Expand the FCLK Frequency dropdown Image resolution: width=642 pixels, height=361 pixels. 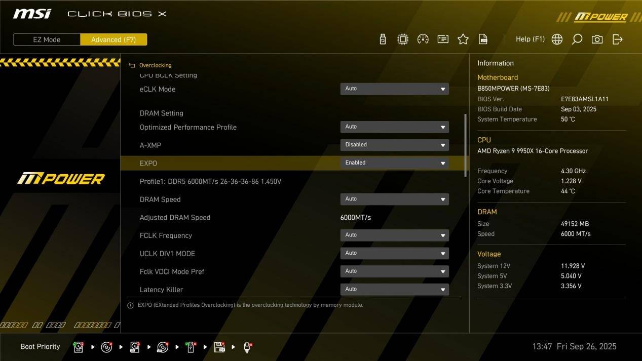click(x=394, y=235)
